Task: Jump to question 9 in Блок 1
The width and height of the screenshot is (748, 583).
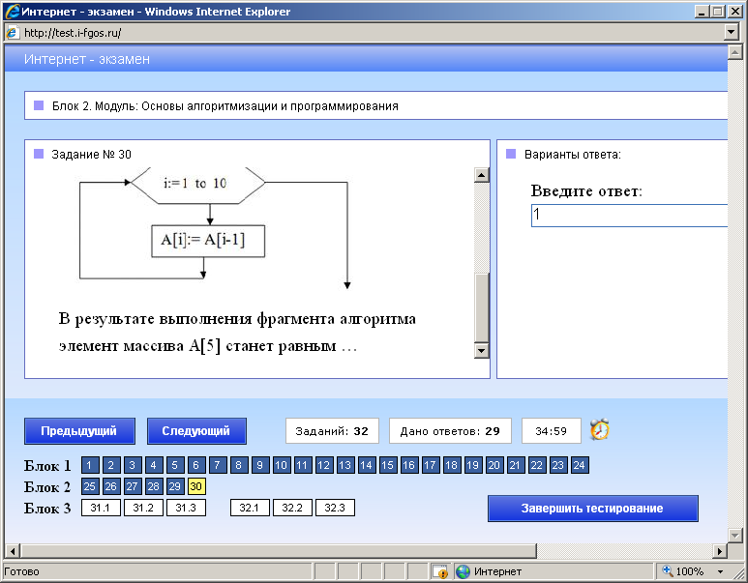Action: tap(260, 465)
